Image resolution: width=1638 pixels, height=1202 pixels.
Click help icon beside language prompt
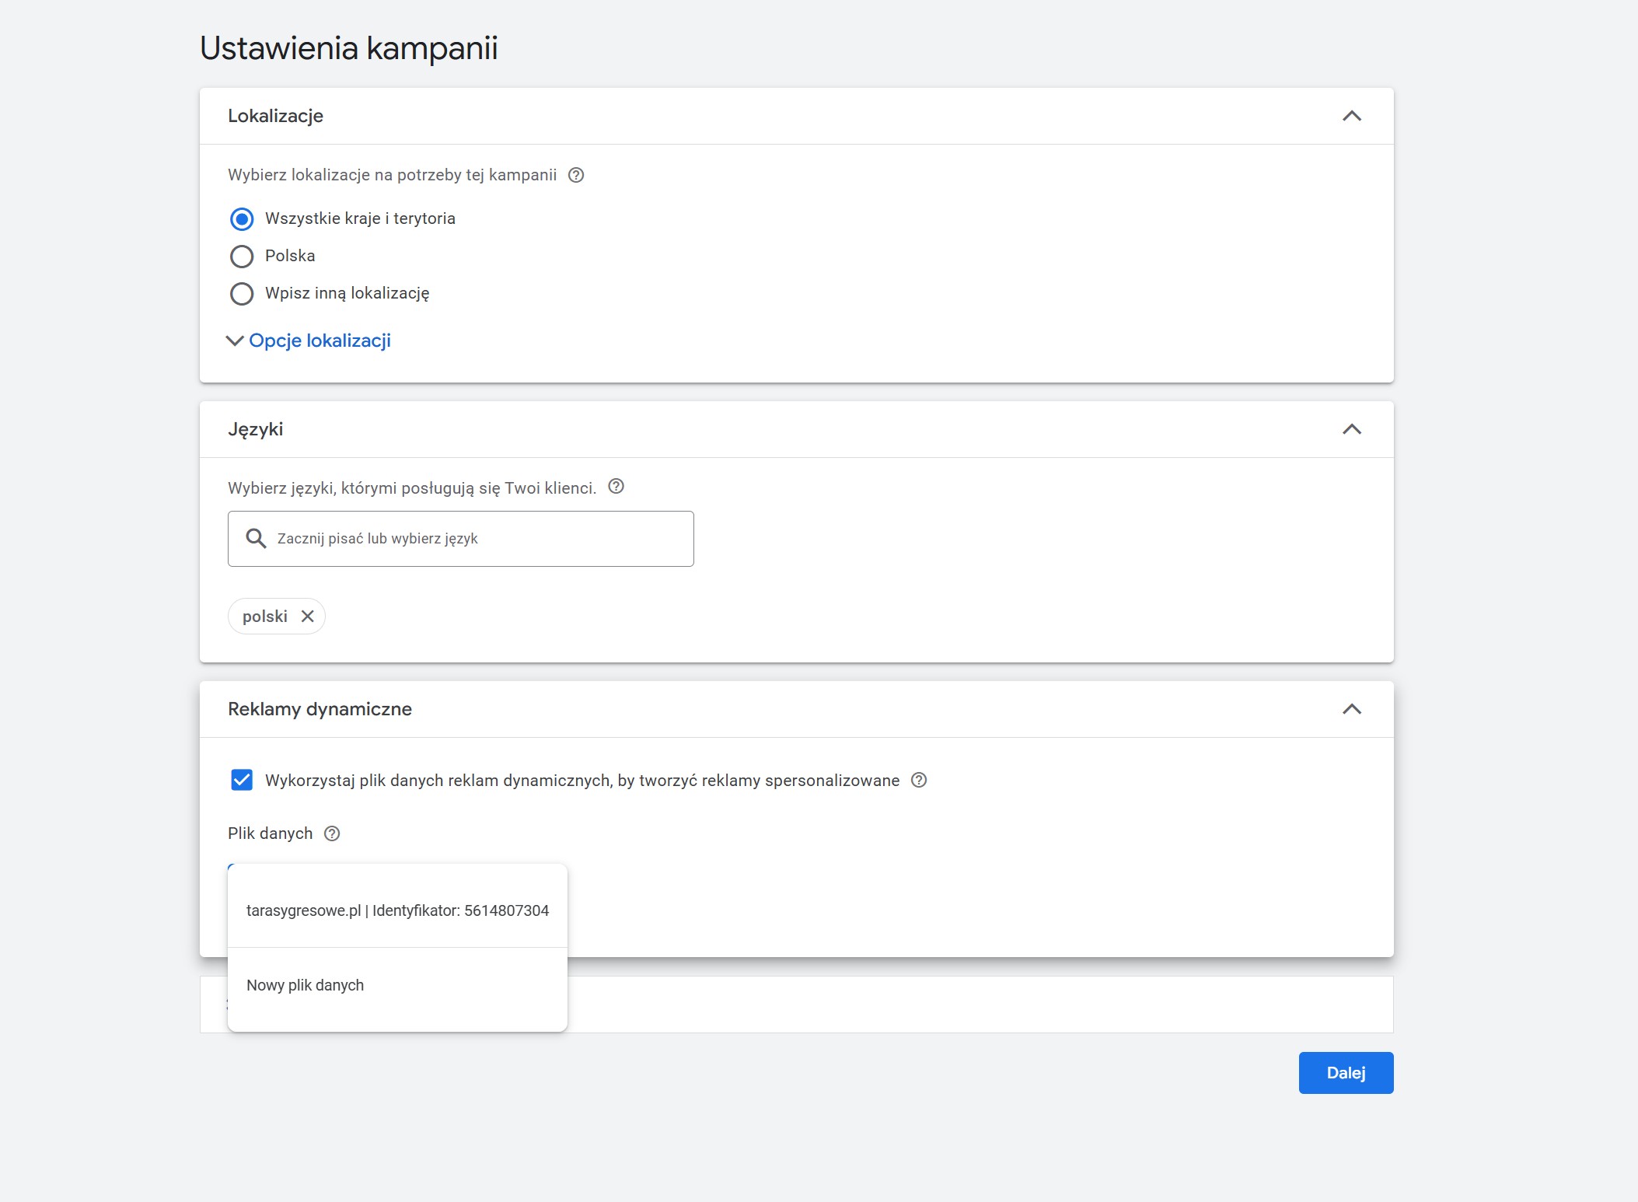(x=616, y=487)
